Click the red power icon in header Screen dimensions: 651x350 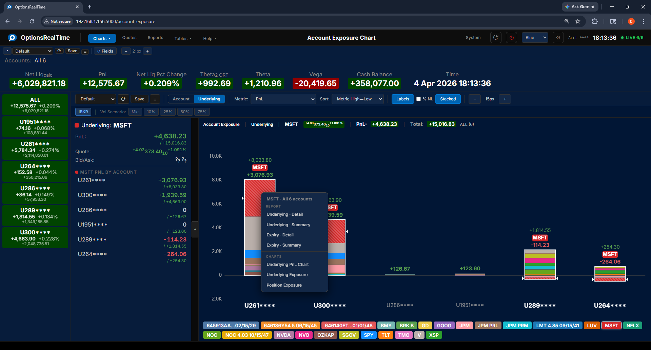(511, 38)
